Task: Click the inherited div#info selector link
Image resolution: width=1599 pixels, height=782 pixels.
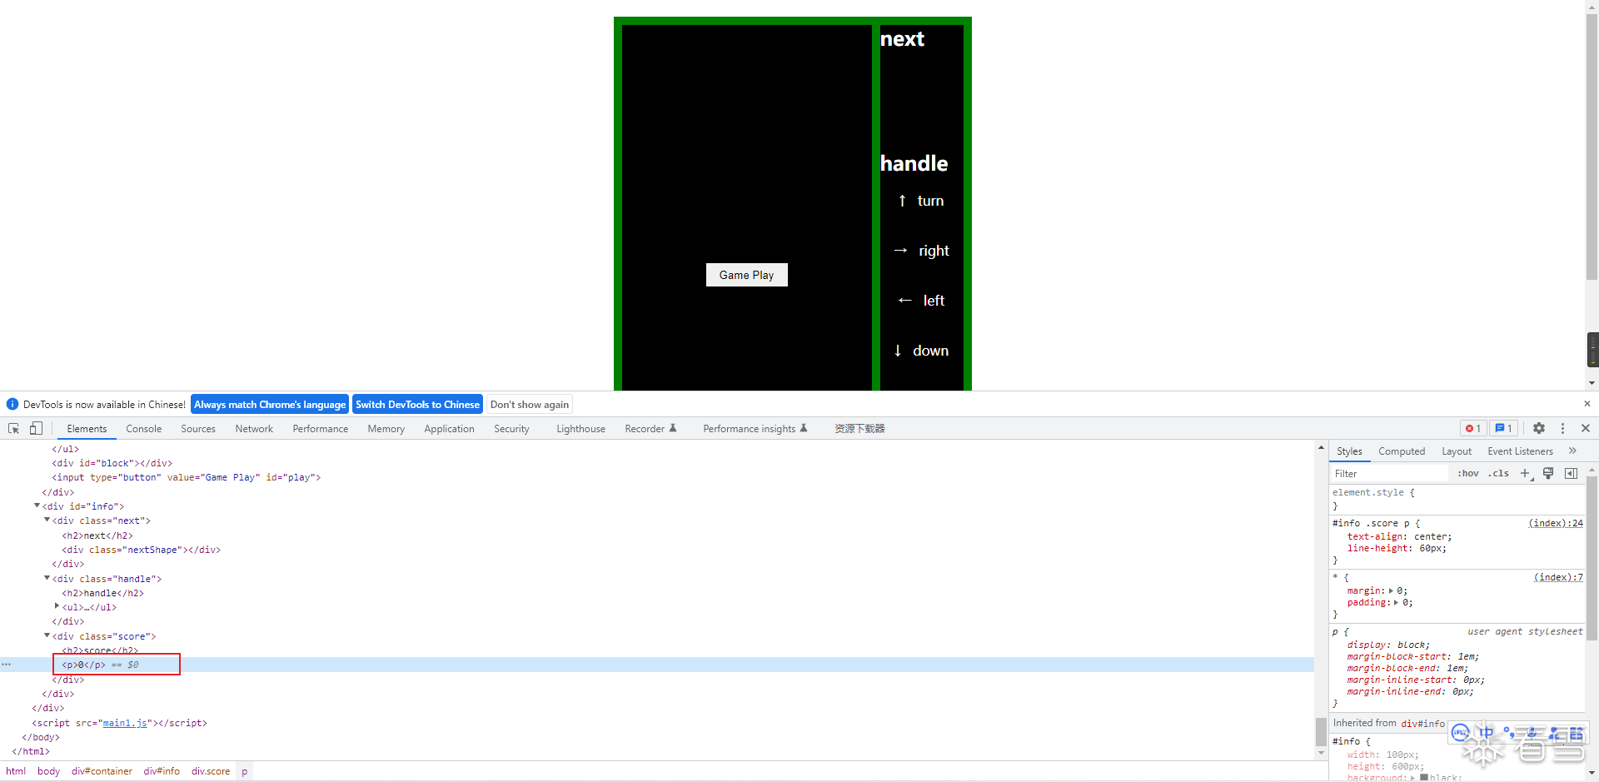Action: tap(1422, 724)
